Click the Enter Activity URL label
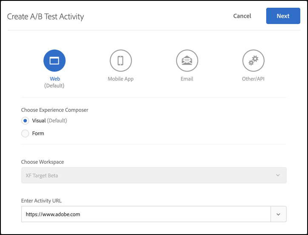The image size is (308, 235). pyautogui.click(x=41, y=201)
